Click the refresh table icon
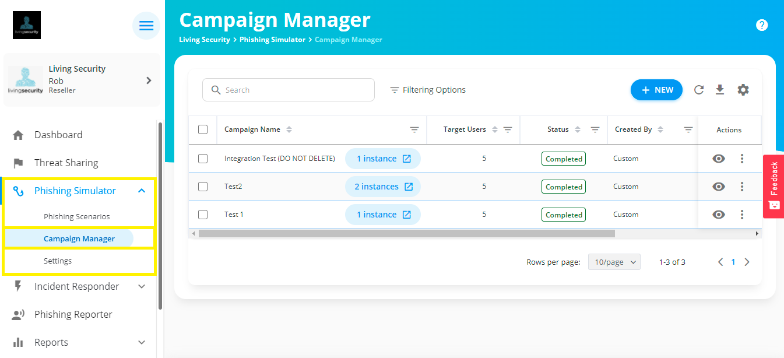 [x=699, y=90]
